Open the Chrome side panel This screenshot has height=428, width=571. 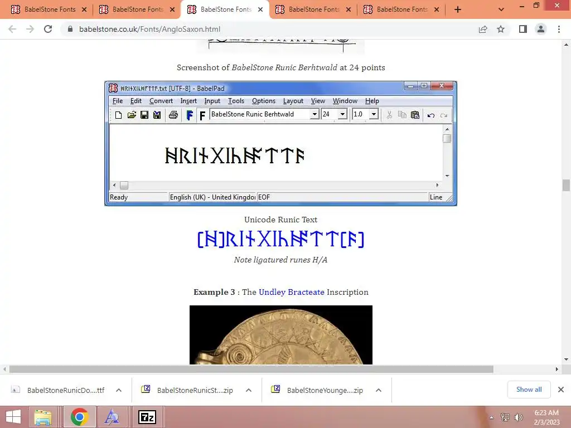[523, 29]
